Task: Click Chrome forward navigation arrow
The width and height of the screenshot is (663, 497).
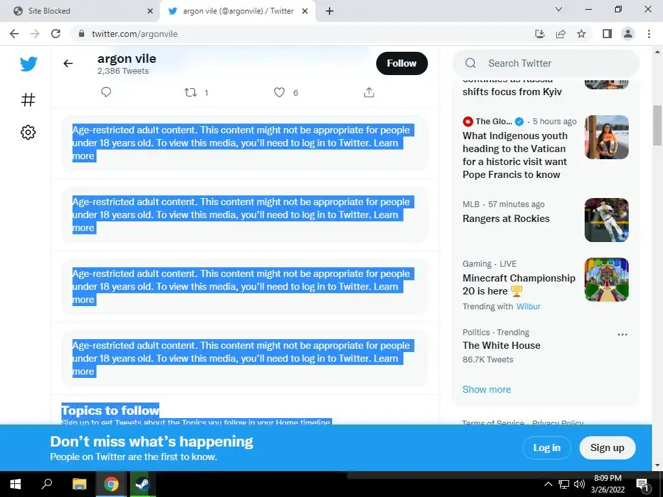Action: 35,34
